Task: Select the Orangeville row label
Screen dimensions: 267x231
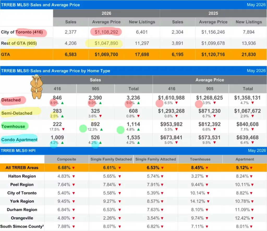Action: point(22,218)
